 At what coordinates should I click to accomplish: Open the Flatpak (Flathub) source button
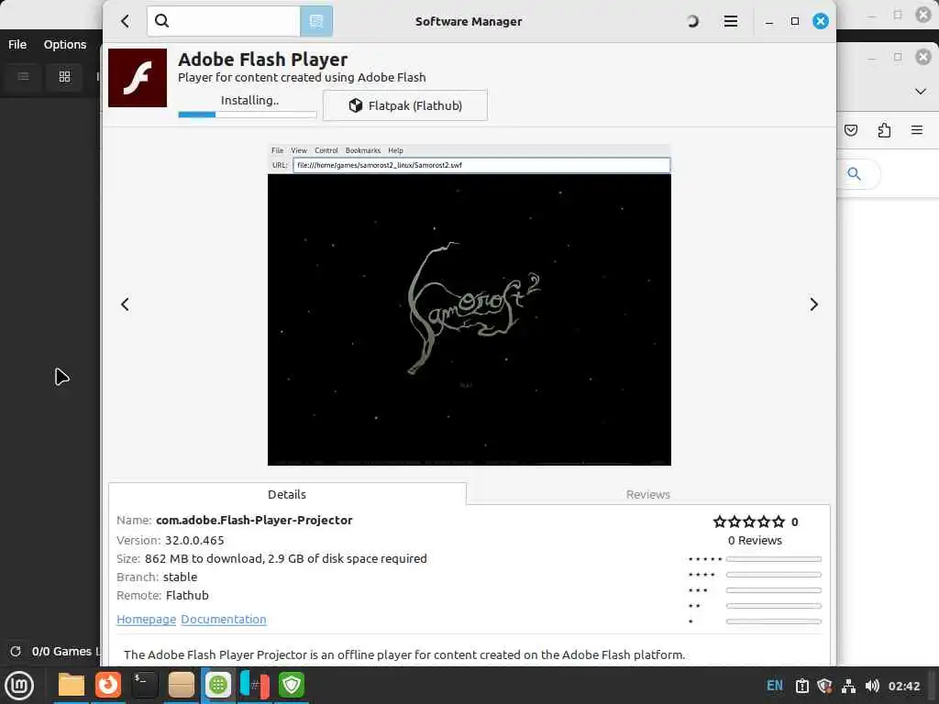point(405,105)
